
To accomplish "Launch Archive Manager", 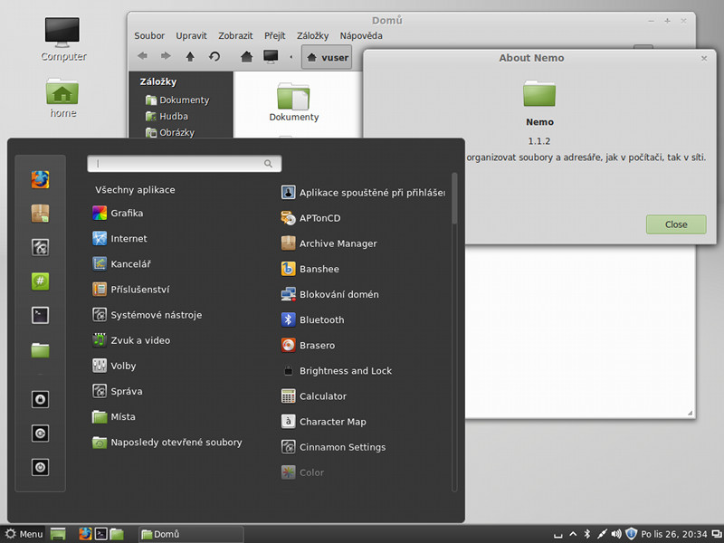I will (329, 243).
